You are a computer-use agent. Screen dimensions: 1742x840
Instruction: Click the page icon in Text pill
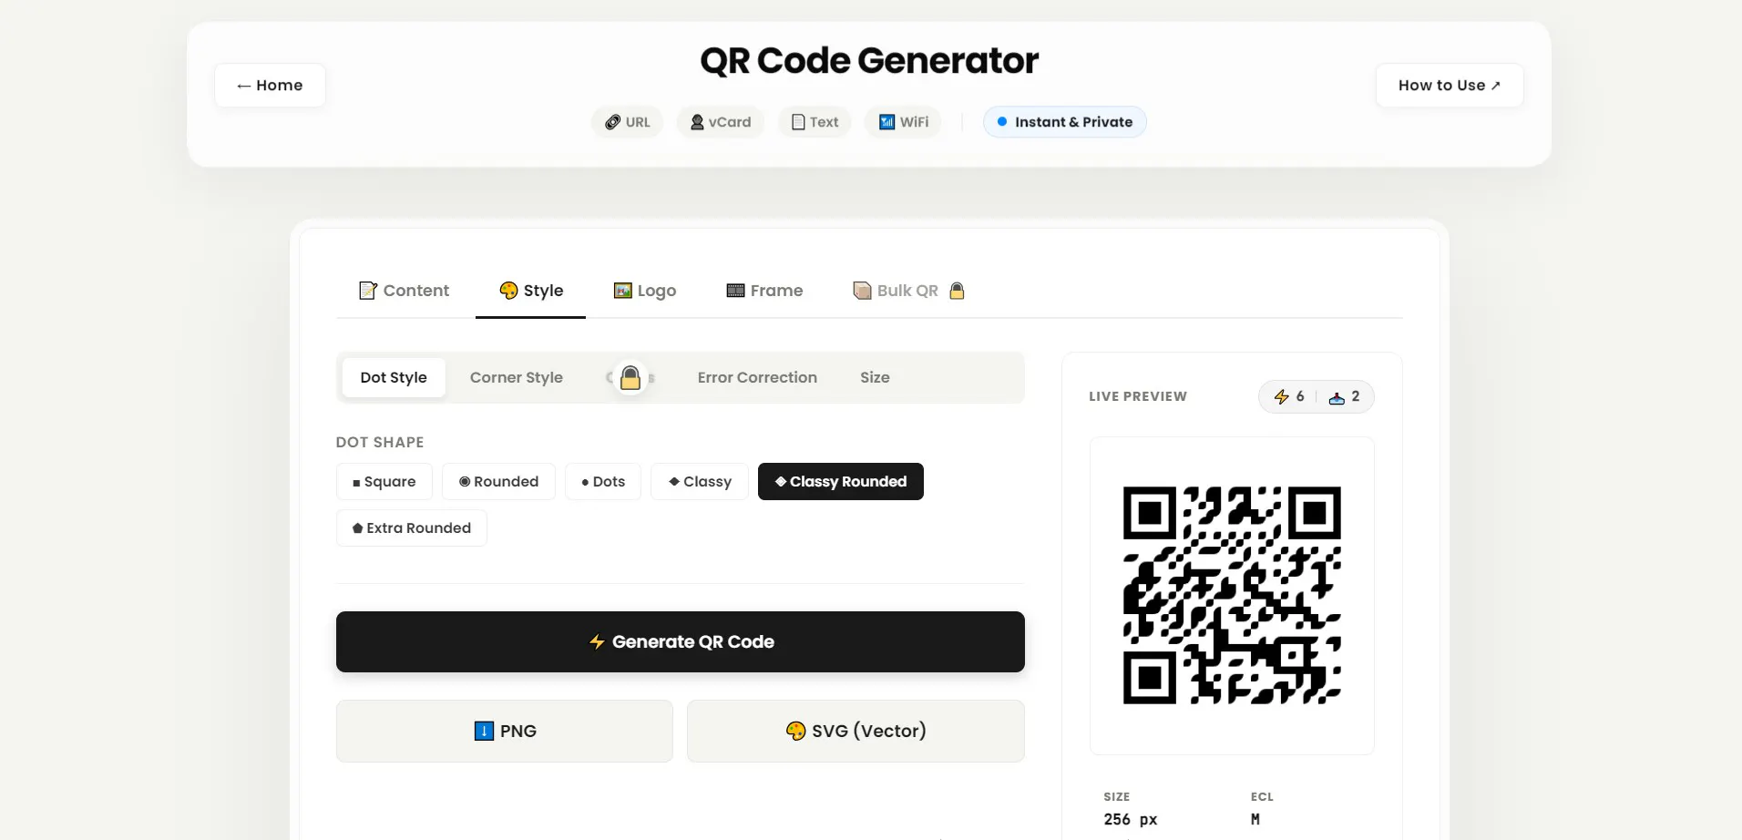798,122
